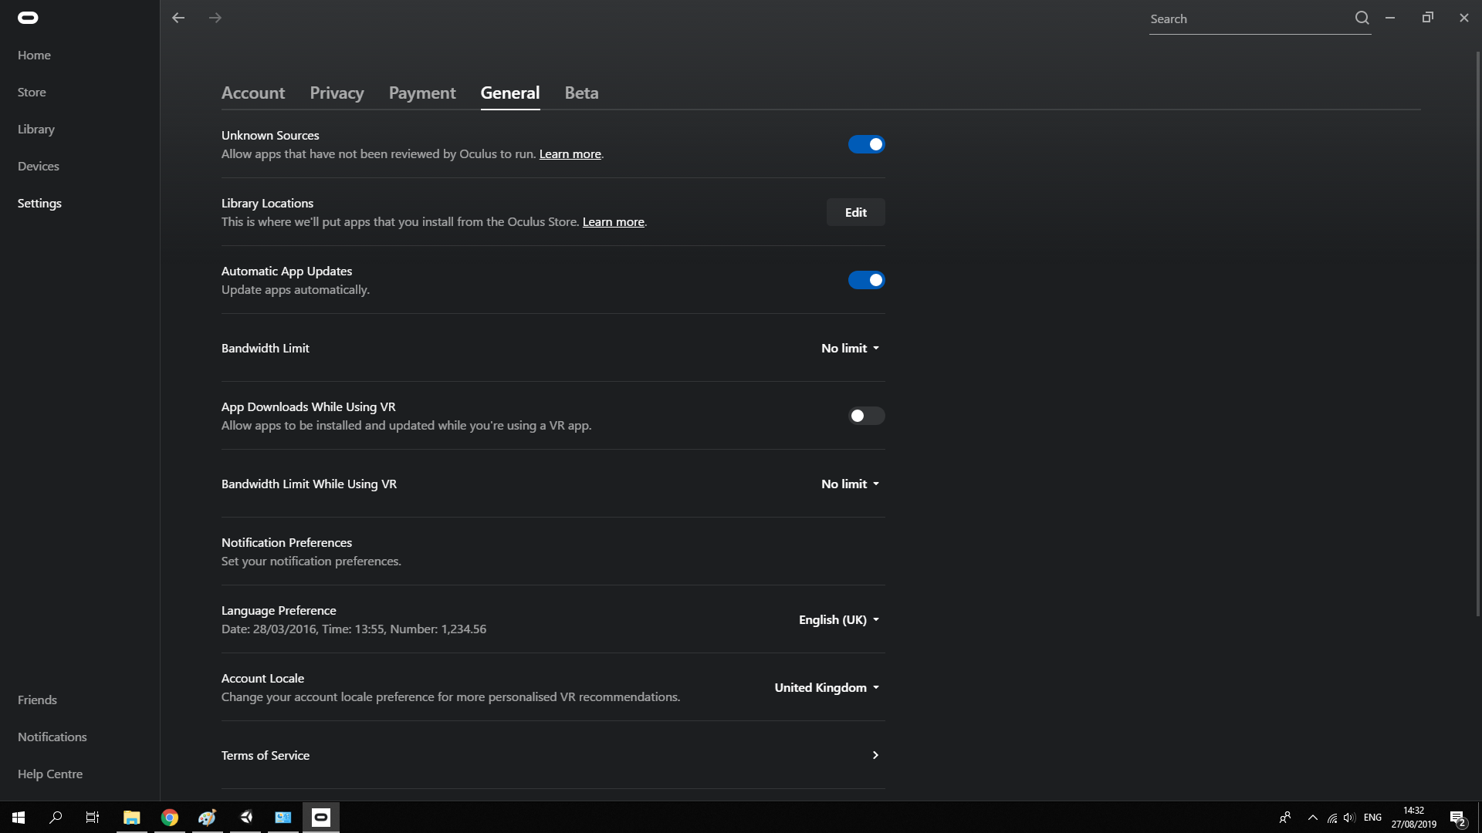Enable App Downloads While Using VR
The width and height of the screenshot is (1482, 833).
865,415
